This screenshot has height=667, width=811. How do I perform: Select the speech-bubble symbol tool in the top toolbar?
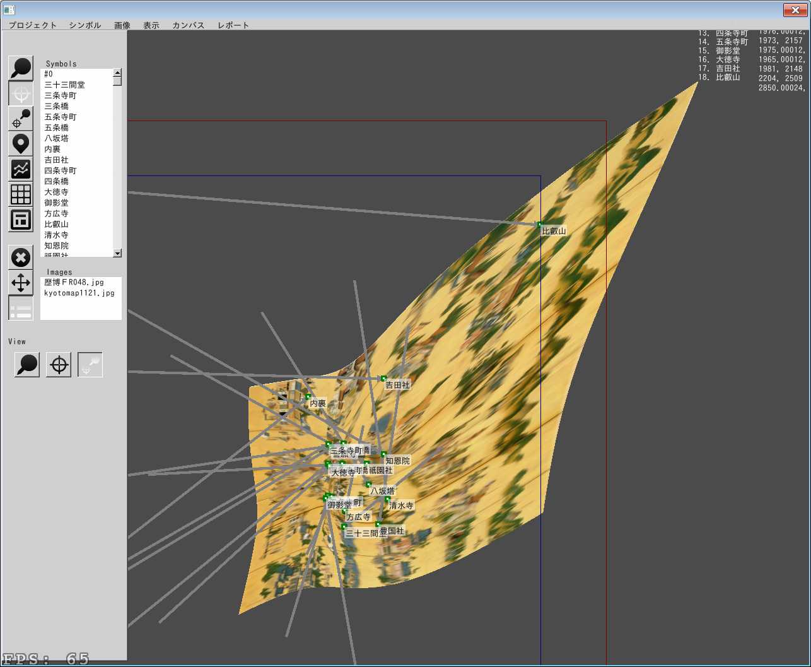[21, 68]
